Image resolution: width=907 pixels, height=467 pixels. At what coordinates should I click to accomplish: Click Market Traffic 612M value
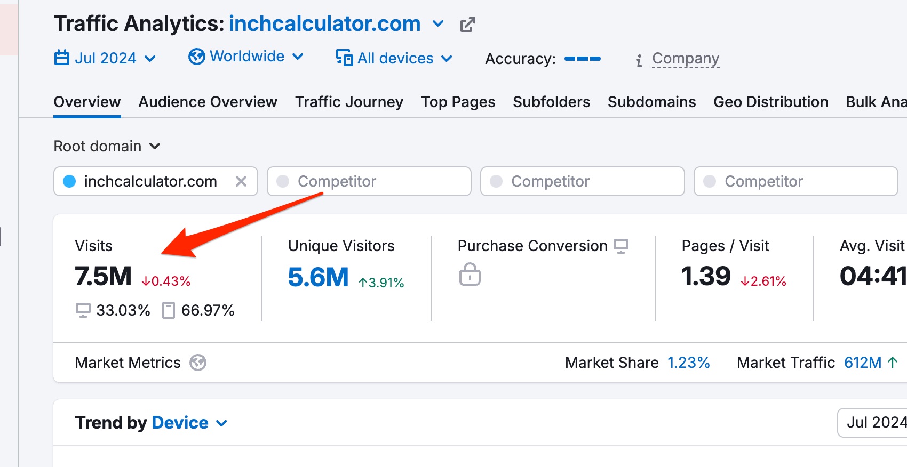(863, 363)
